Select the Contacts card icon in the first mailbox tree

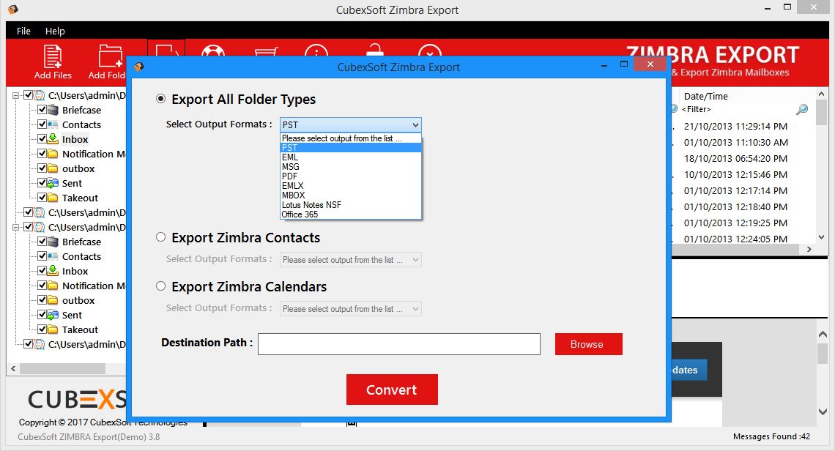click(x=53, y=124)
